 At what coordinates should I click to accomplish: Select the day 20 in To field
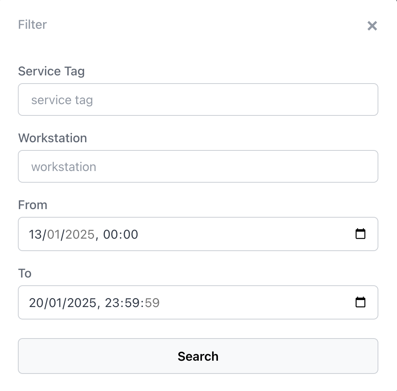[36, 303]
